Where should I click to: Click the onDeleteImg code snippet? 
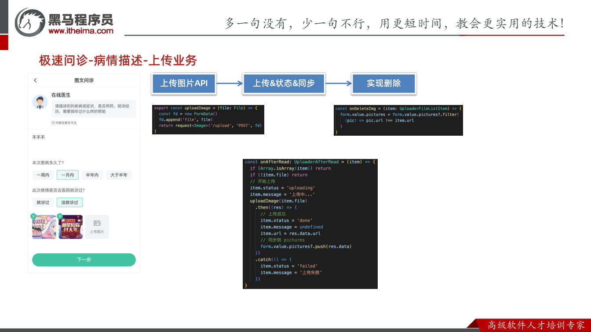[x=398, y=120]
